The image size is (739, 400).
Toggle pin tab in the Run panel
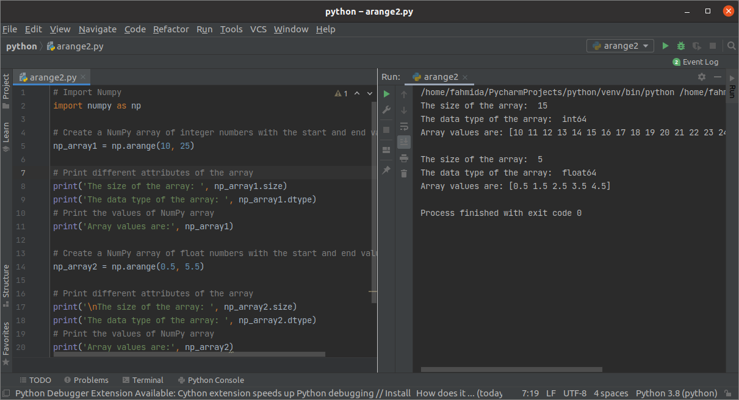[386, 171]
